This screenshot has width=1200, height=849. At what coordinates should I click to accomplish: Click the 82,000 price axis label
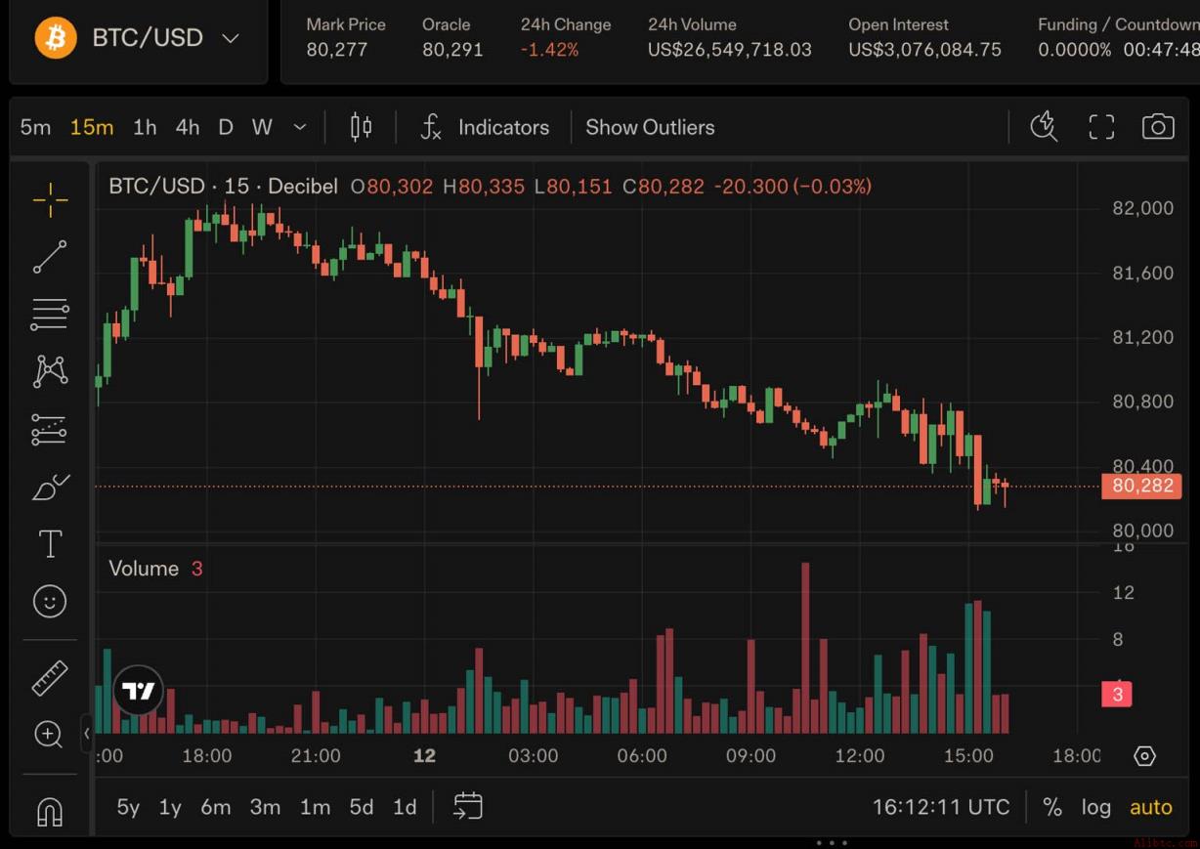1143,208
